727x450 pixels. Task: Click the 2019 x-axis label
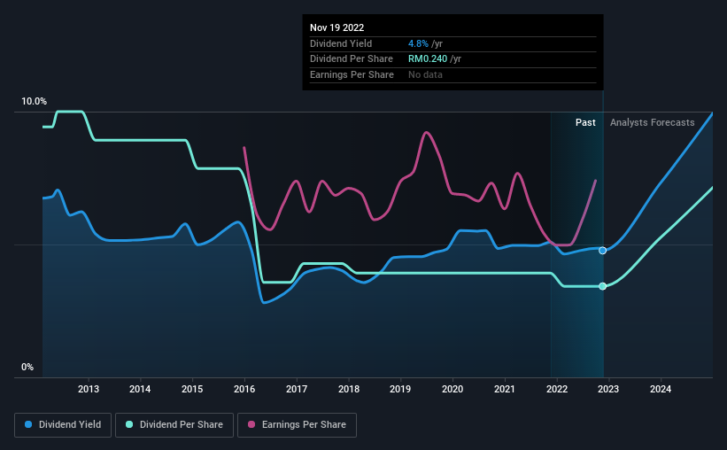[x=400, y=389]
